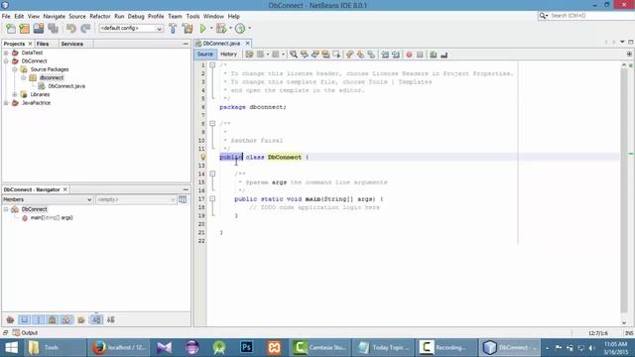This screenshot has width=635, height=357.
Task: Click the Clean and Build Project icon
Action: [x=188, y=29]
